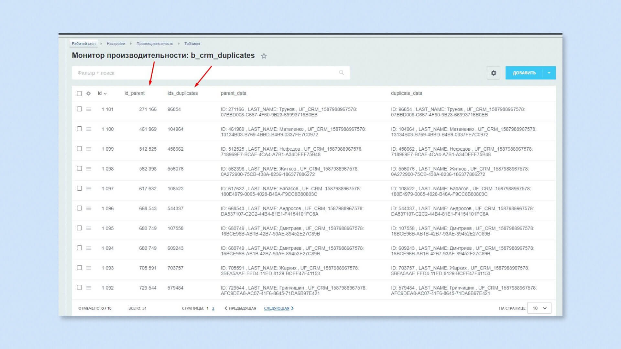621x349 pixels.
Task: Click column settings gear in table header
Action: coord(89,93)
